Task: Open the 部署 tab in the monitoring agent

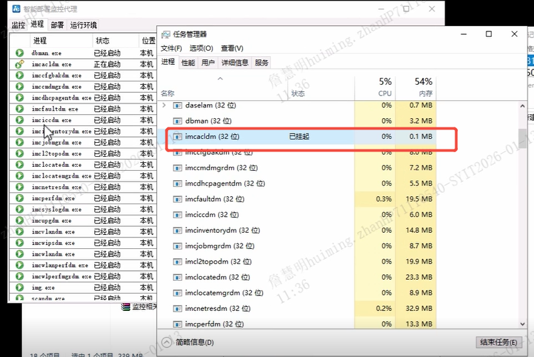Action: click(x=57, y=25)
